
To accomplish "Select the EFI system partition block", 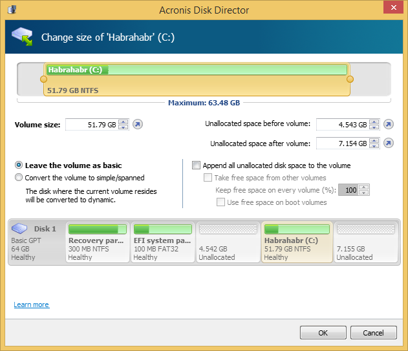I will 163,242.
